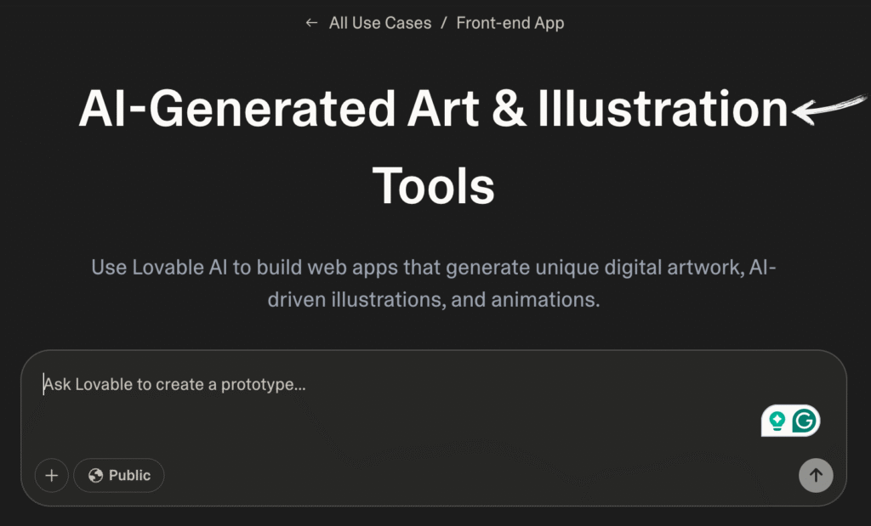The height and width of the screenshot is (526, 871).
Task: Click the globe icon in Public button
Action: pos(95,476)
